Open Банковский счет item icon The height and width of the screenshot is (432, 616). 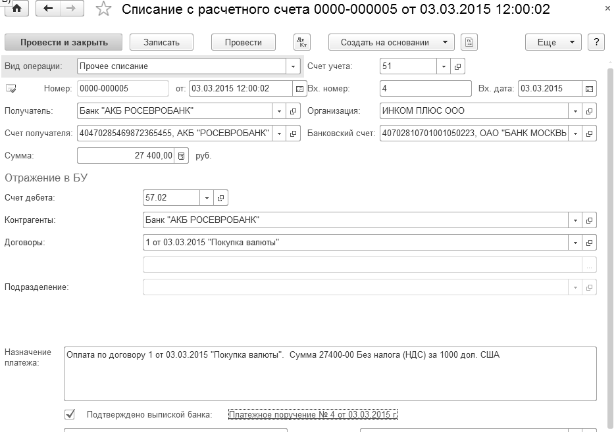coord(589,133)
